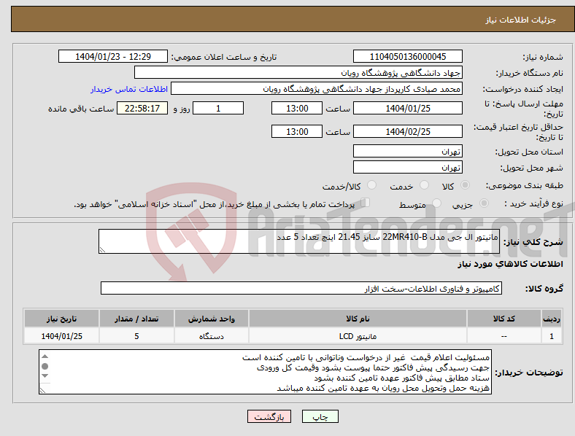Click the scroll up arrow in buyer notes
Image resolution: width=575 pixels, height=436 pixels.
(45, 356)
